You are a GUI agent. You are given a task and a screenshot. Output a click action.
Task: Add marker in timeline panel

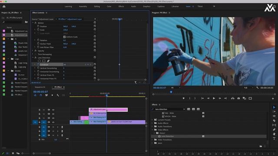52,95
